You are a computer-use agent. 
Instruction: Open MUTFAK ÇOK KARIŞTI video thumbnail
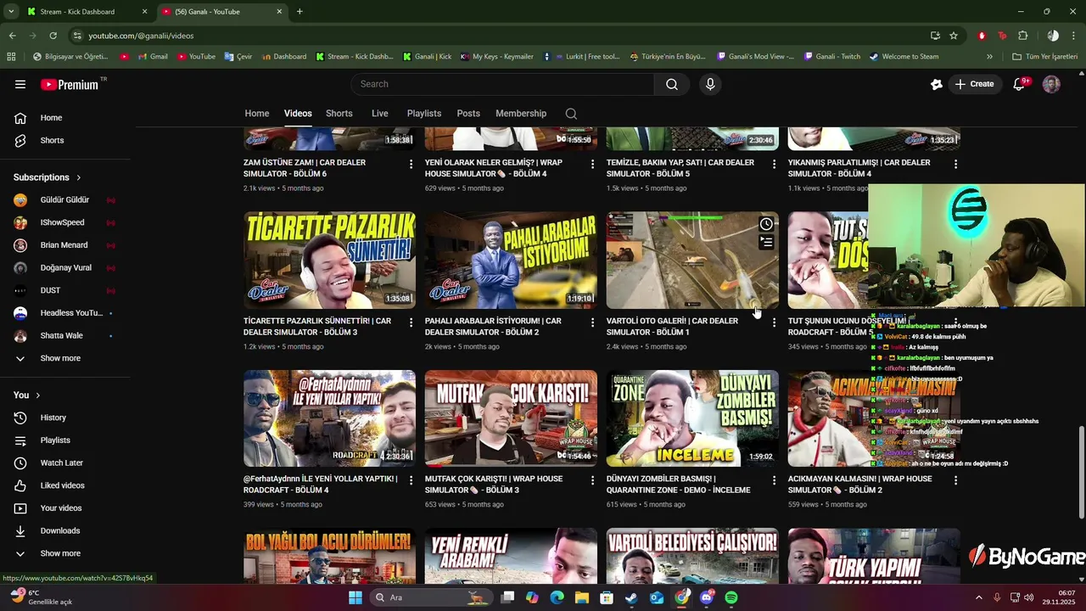(511, 418)
